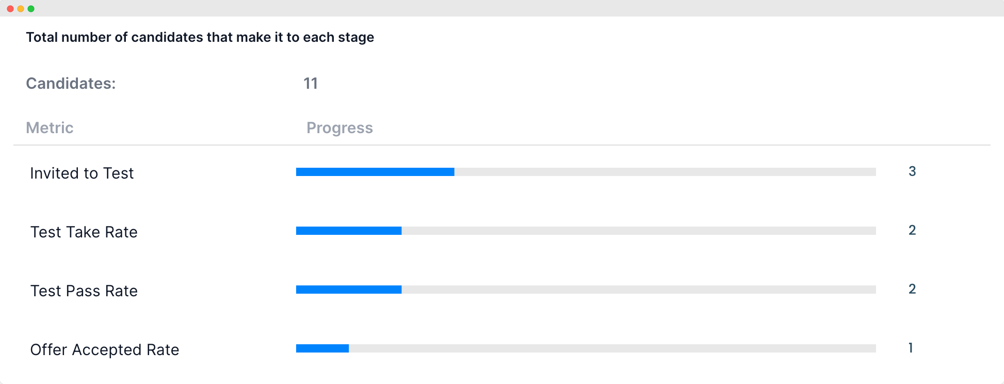Click the Test Take Rate progress bar

[586, 231]
